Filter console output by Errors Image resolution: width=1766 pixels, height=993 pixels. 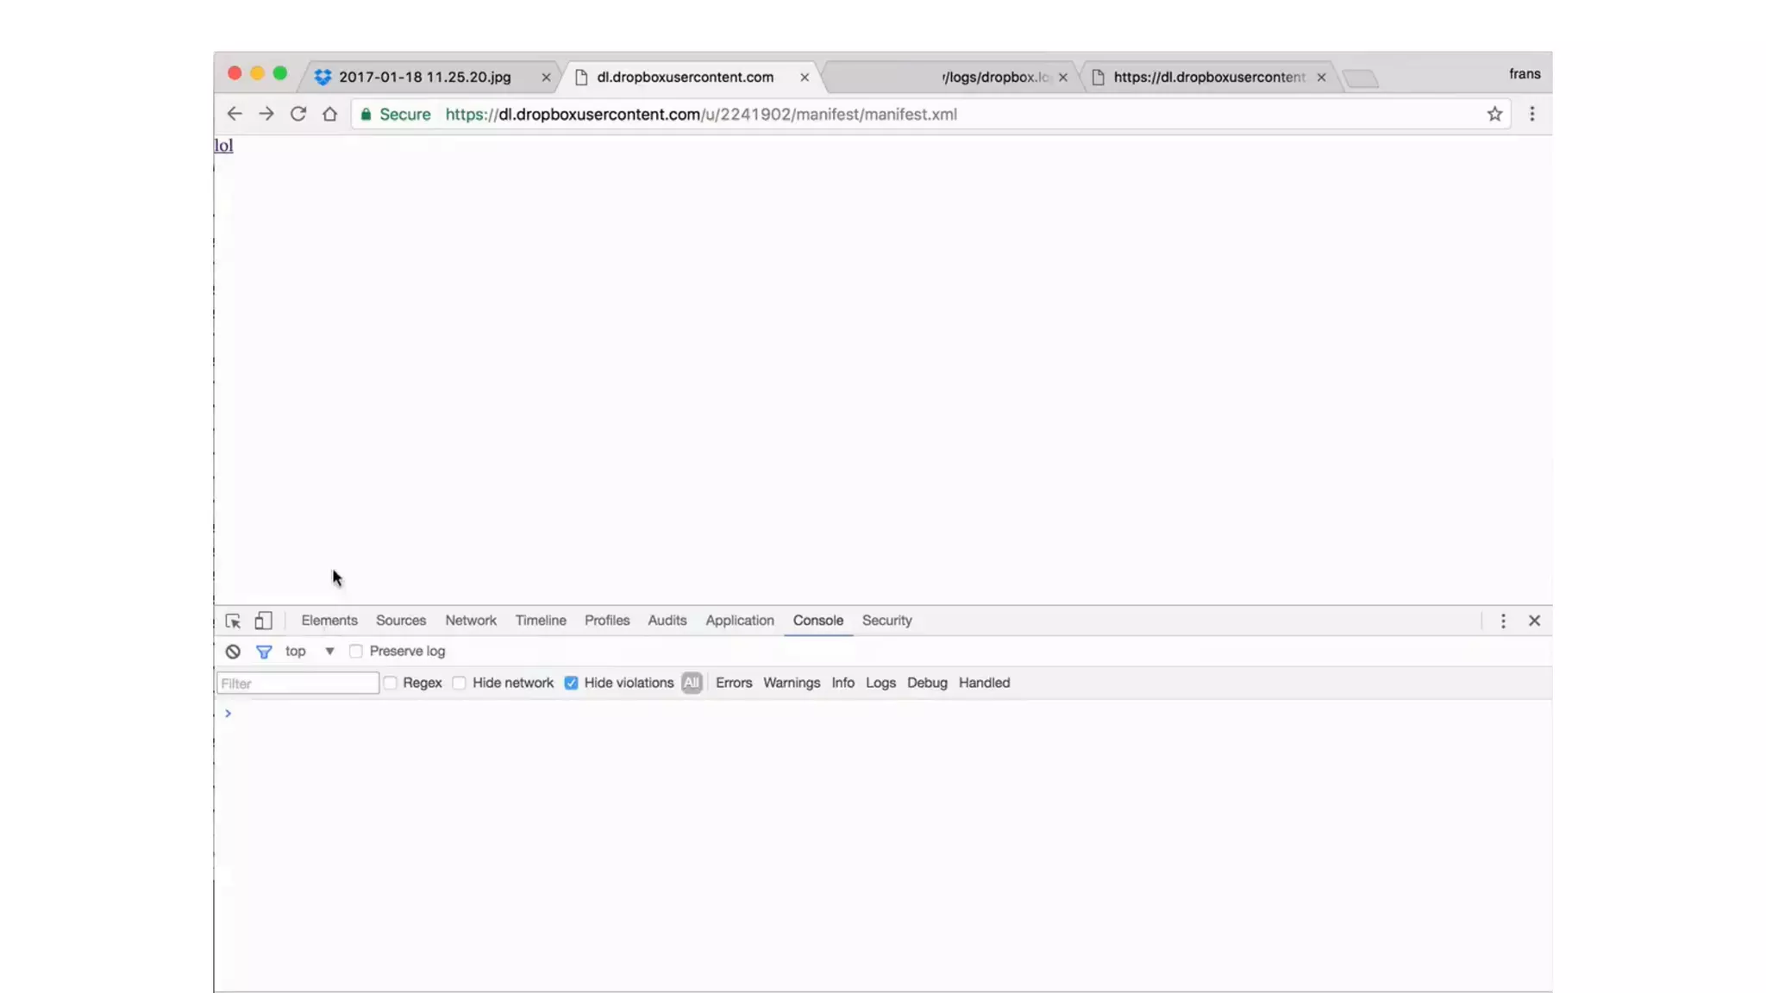pos(733,683)
